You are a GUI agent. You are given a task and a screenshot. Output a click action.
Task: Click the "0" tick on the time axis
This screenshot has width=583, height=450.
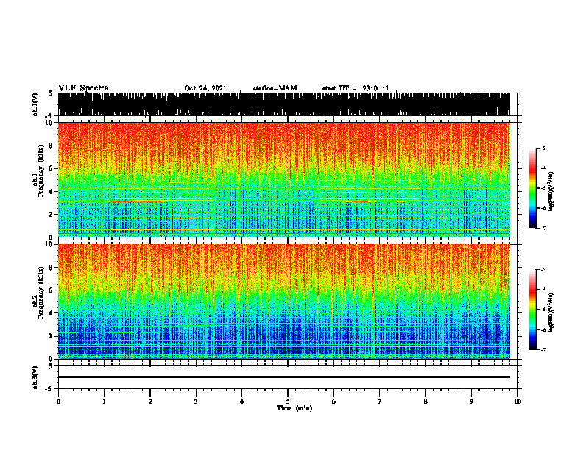click(x=58, y=401)
